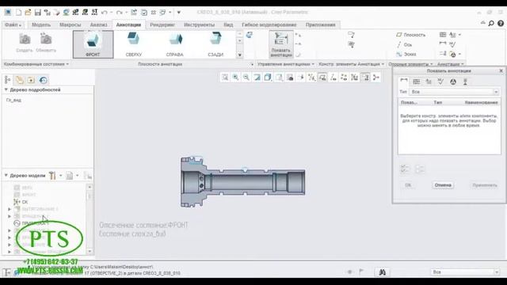Switch to the Инструменты ribbon tab
The image size is (507, 285).
199,25
